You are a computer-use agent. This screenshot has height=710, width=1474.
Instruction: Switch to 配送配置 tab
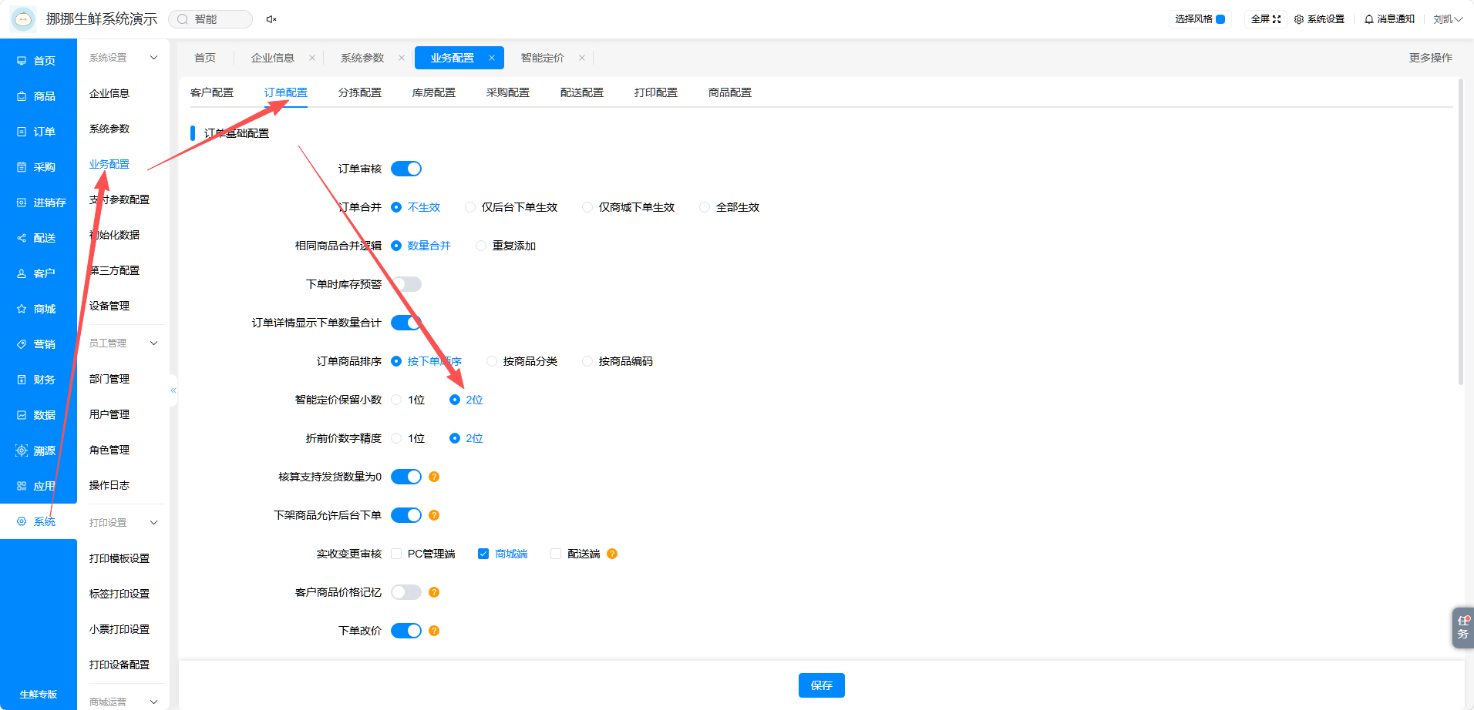coord(582,92)
